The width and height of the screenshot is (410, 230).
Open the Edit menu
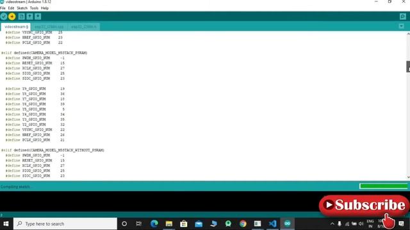[x=11, y=8]
